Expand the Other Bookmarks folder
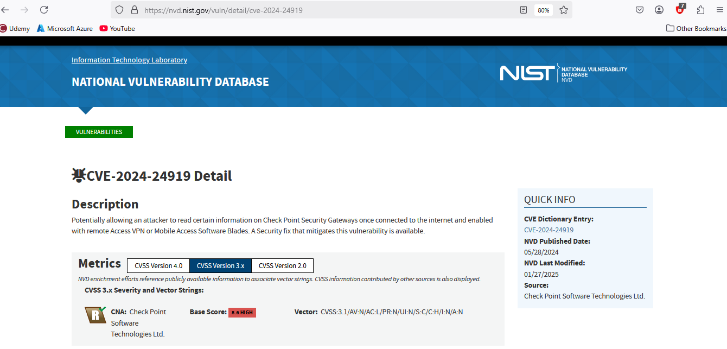Image resolution: width=727 pixels, height=349 pixels. [696, 28]
